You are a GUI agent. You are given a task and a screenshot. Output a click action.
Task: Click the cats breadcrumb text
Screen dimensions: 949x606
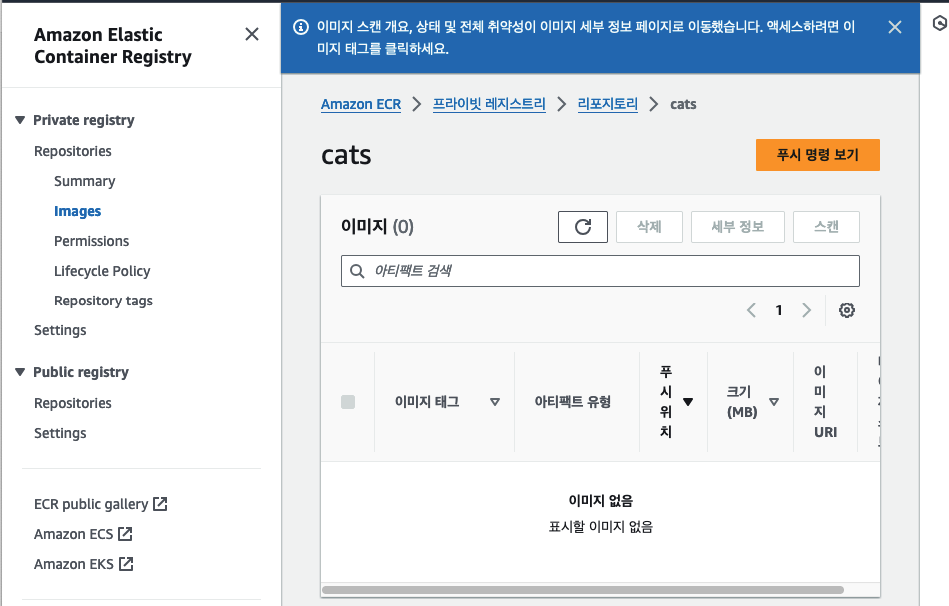[683, 104]
